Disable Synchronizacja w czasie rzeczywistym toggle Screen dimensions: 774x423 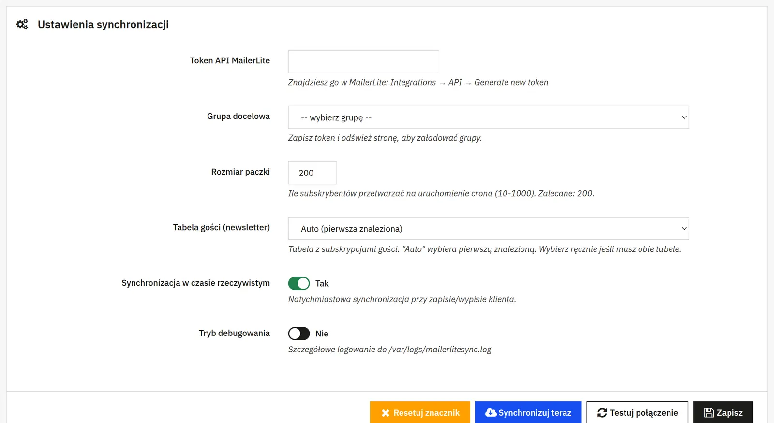299,283
